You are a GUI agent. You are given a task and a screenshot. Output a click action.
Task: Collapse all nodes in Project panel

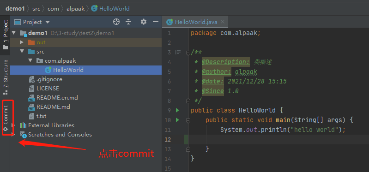coord(128,22)
